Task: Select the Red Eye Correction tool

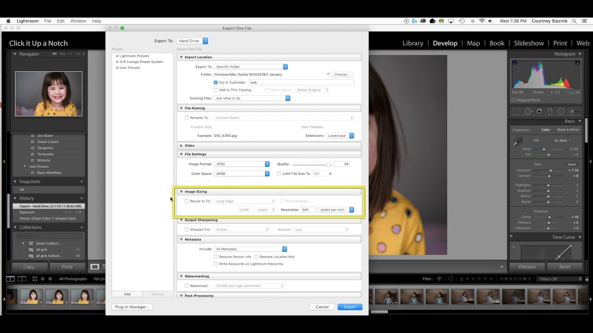Action: 539,111
